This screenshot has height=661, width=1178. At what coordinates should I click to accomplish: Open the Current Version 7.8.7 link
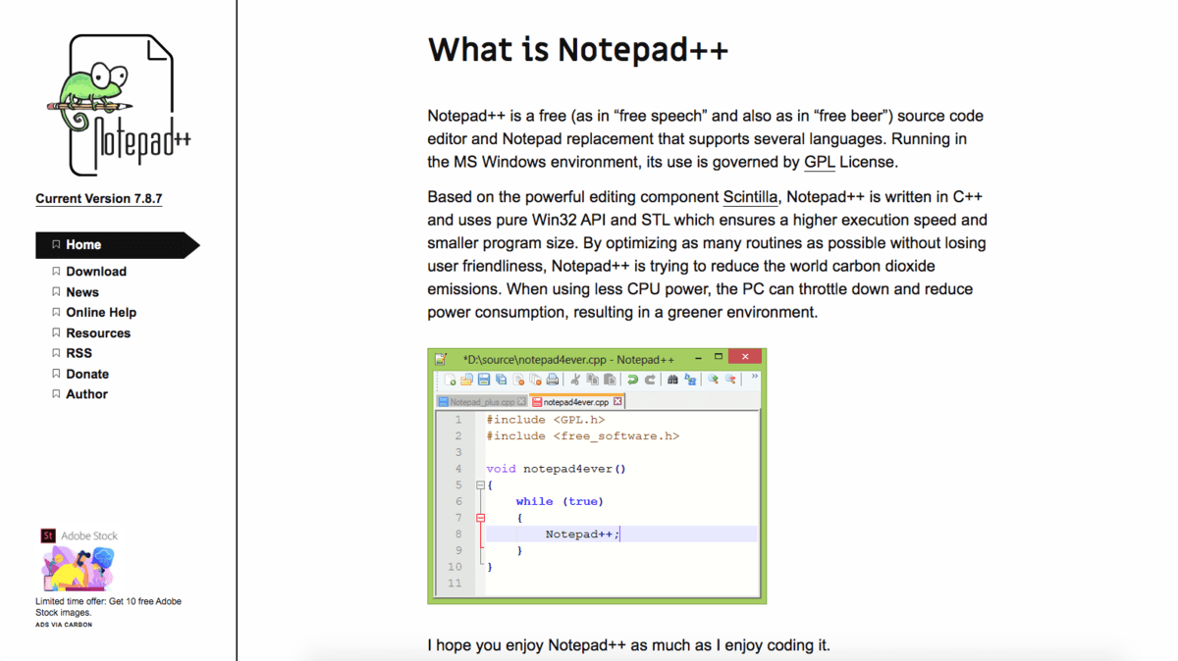tap(99, 198)
